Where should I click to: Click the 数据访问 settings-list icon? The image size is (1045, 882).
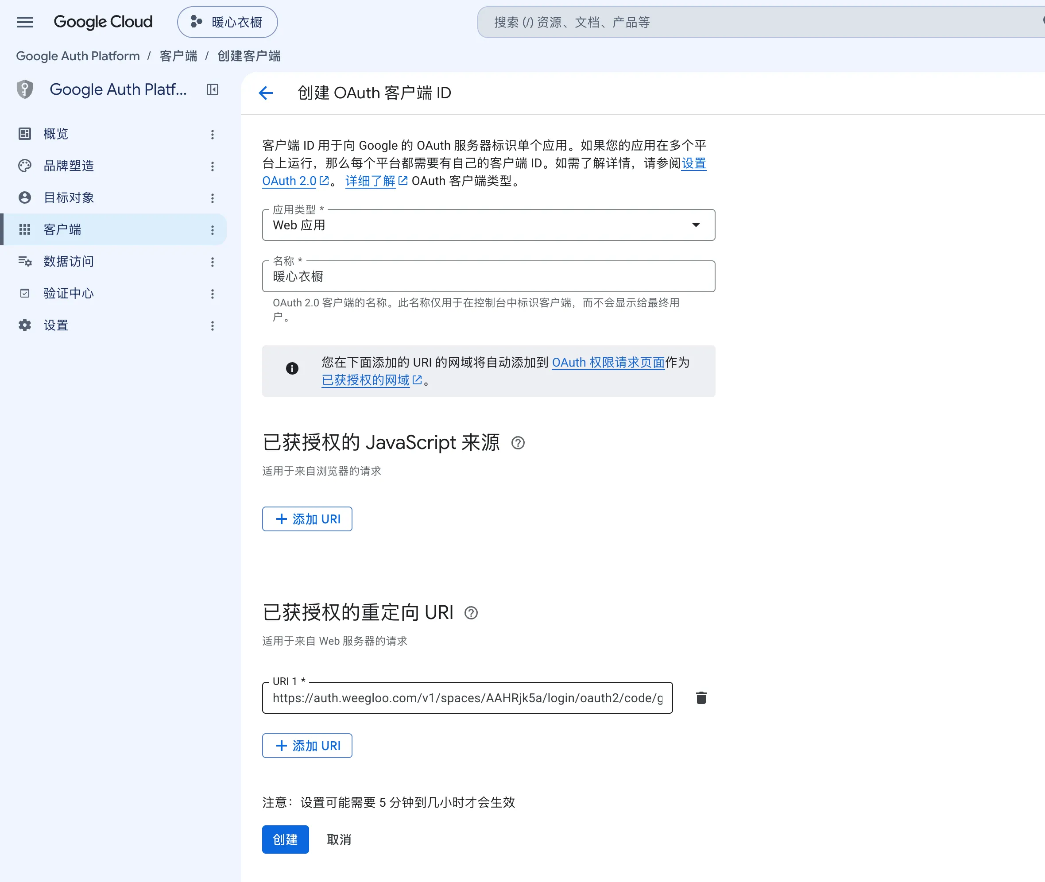[24, 262]
